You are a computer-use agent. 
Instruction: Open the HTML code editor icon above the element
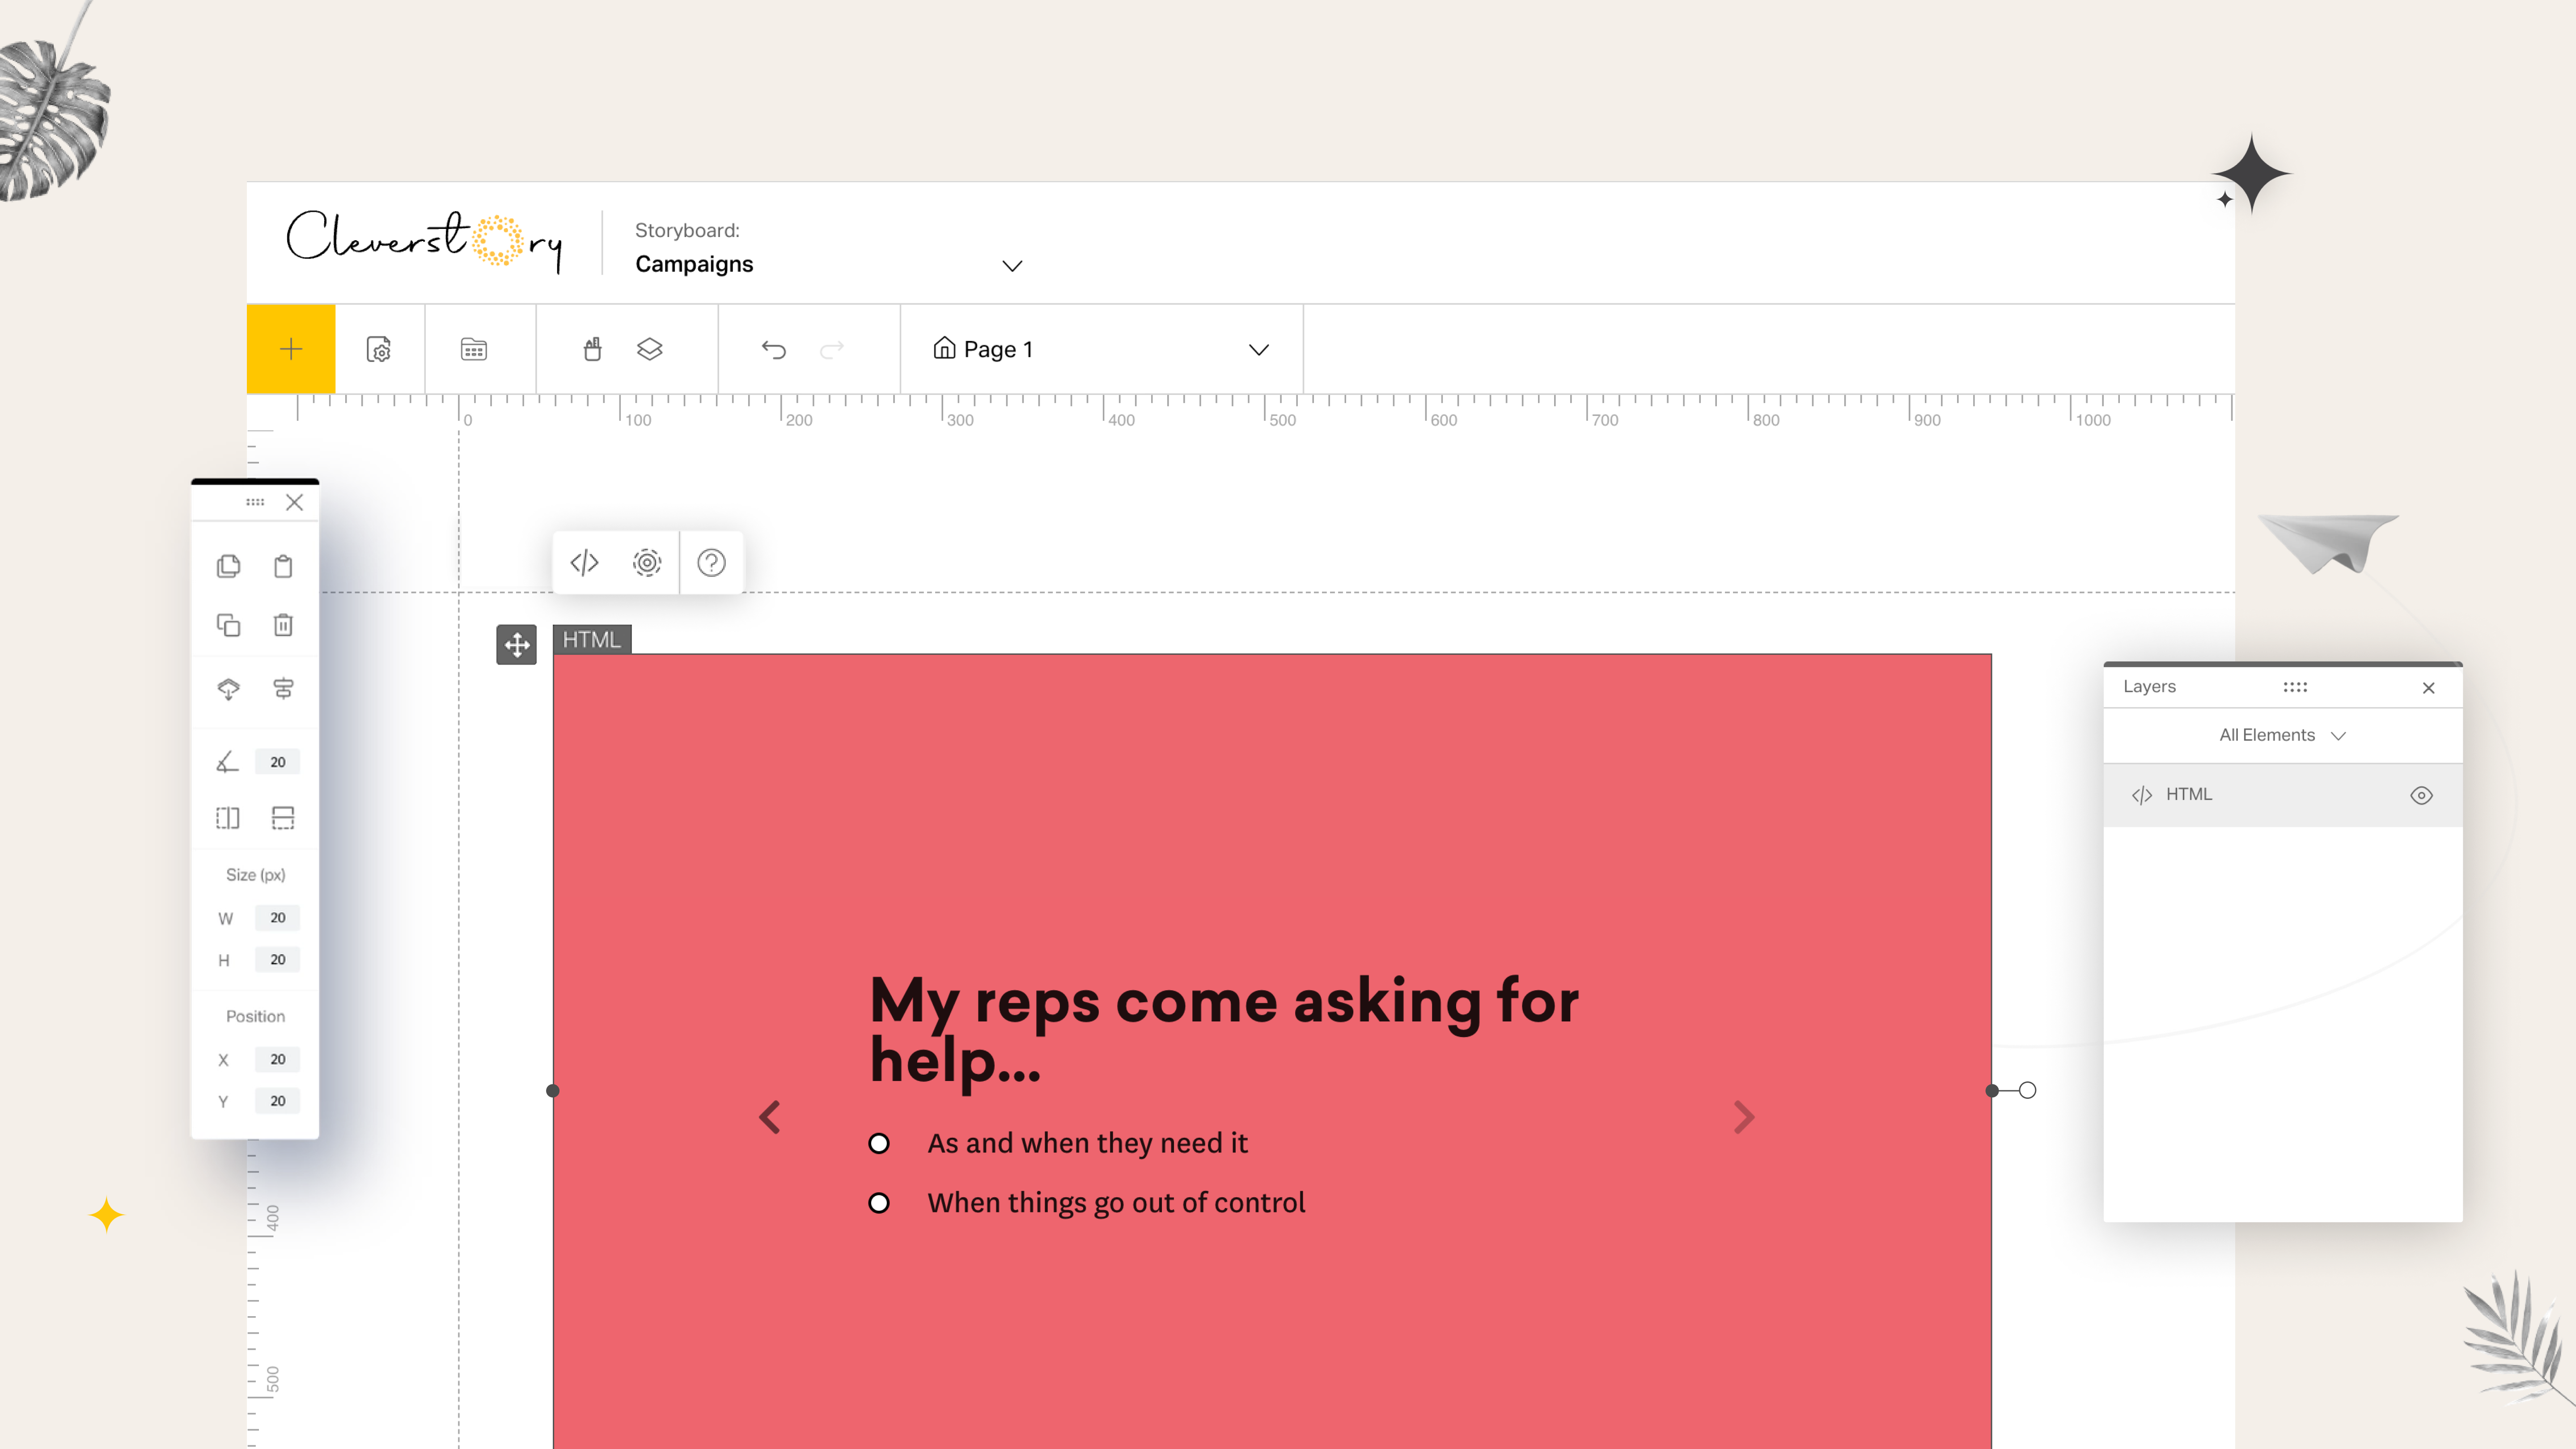pos(584,562)
